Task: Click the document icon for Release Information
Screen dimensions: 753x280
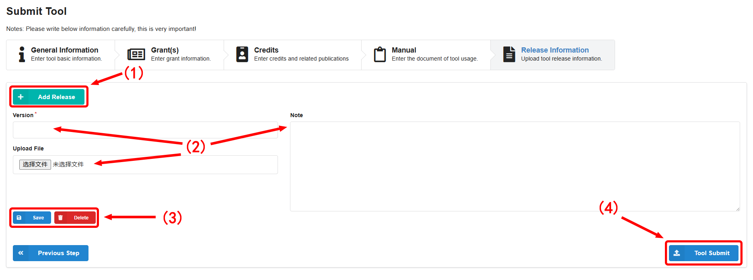Action: (x=509, y=54)
